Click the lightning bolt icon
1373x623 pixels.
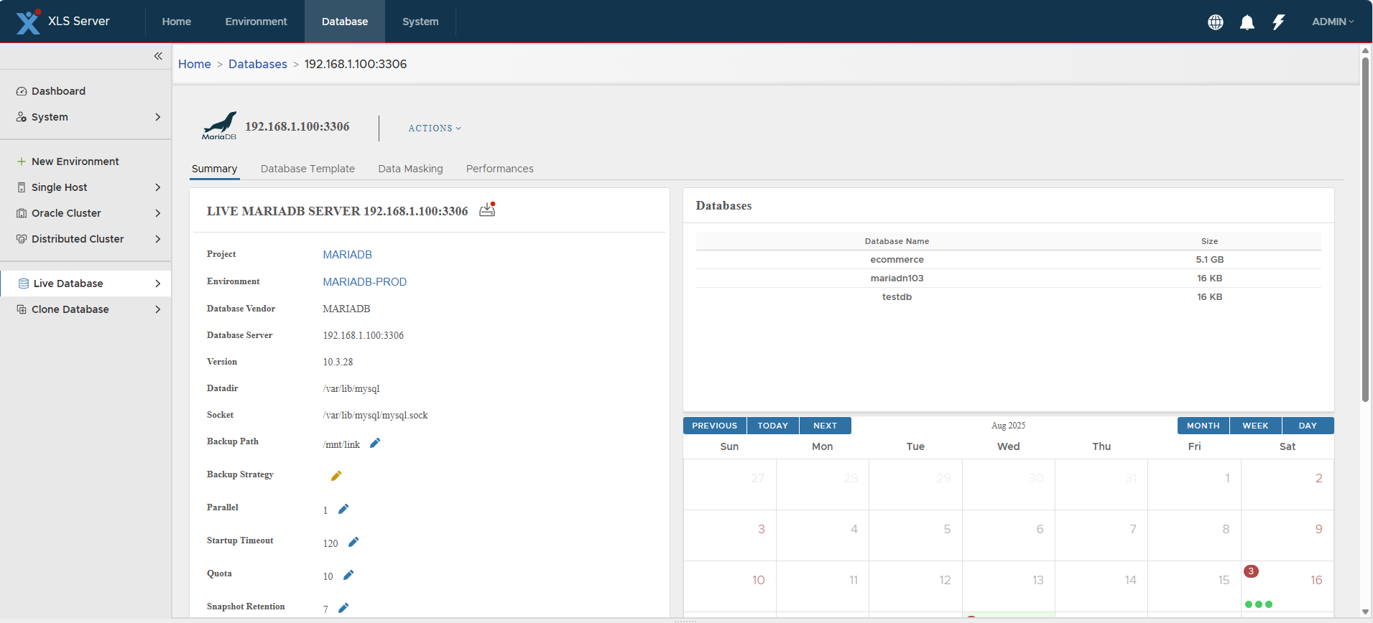click(1278, 22)
